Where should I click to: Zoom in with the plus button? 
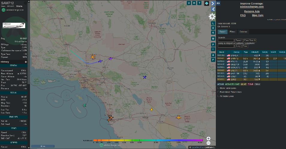(208, 139)
